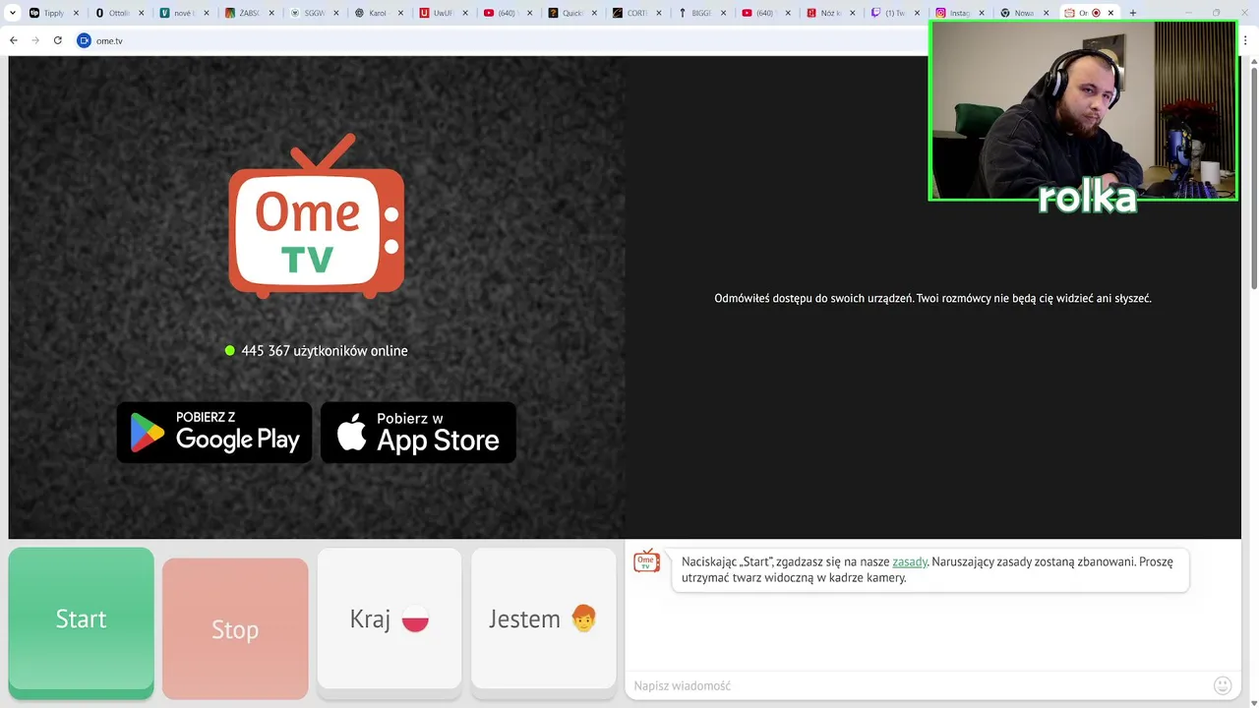Viewport: 1259px width, 708px height.
Task: Switch to the Nóż tab
Action: pos(828,13)
